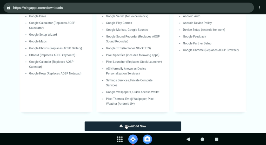Click the lock icon in address bar
This screenshot has height=145, width=266.
coord(9,8)
